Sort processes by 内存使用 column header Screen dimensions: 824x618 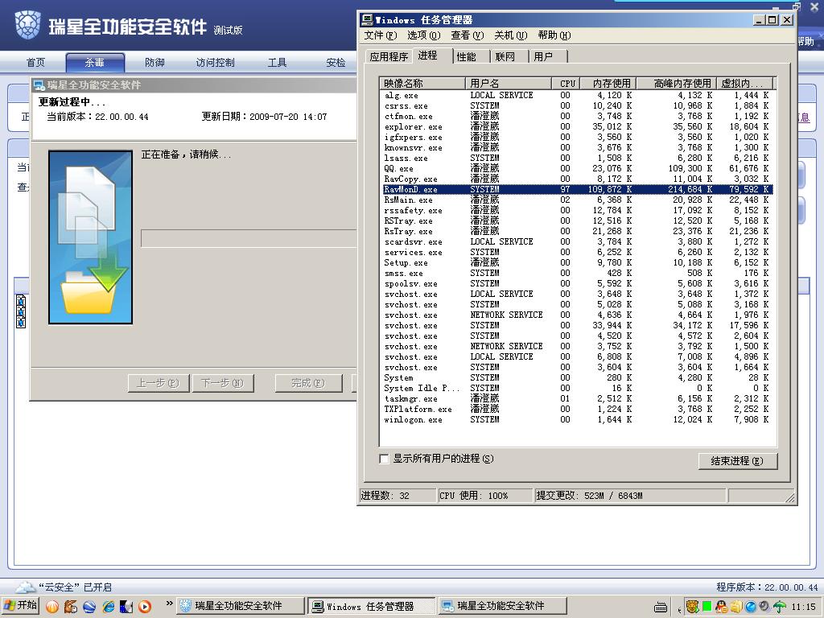[x=608, y=84]
